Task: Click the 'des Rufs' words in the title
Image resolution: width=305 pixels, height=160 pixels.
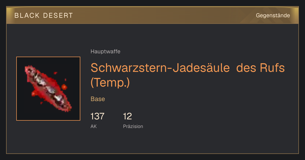Action: click(261, 68)
